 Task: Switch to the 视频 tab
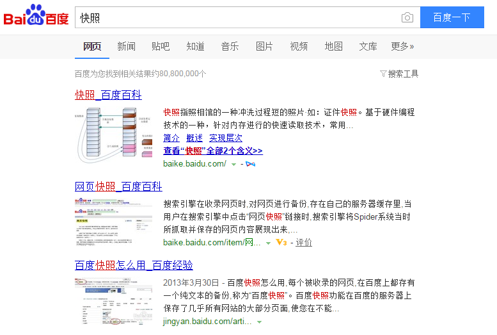pyautogui.click(x=299, y=46)
